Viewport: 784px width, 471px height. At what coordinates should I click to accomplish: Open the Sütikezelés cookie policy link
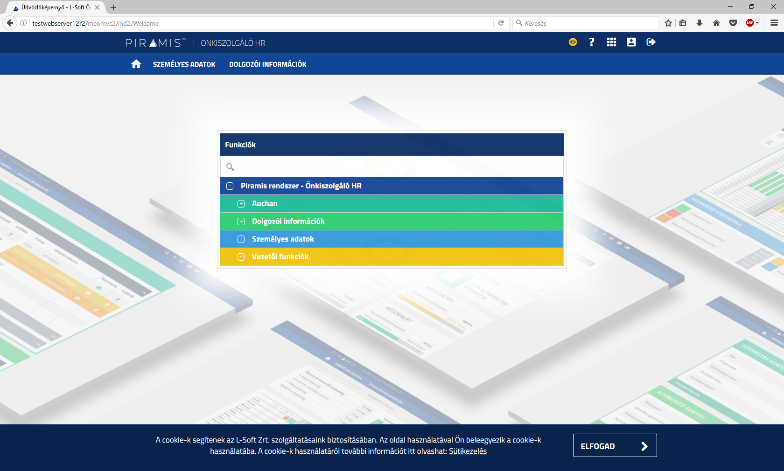coord(468,451)
